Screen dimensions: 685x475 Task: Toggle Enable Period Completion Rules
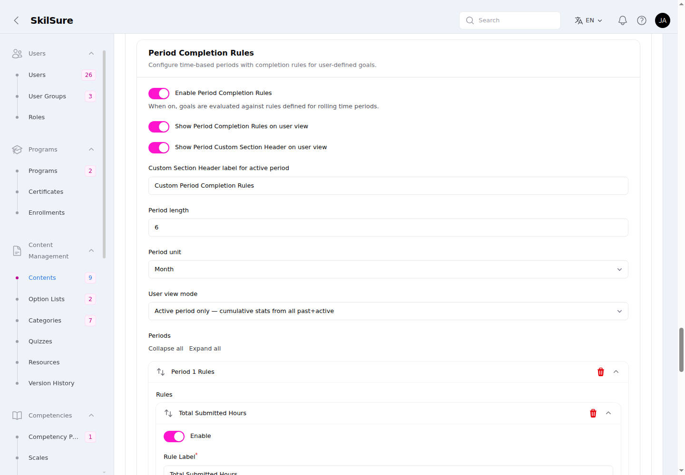click(x=159, y=94)
